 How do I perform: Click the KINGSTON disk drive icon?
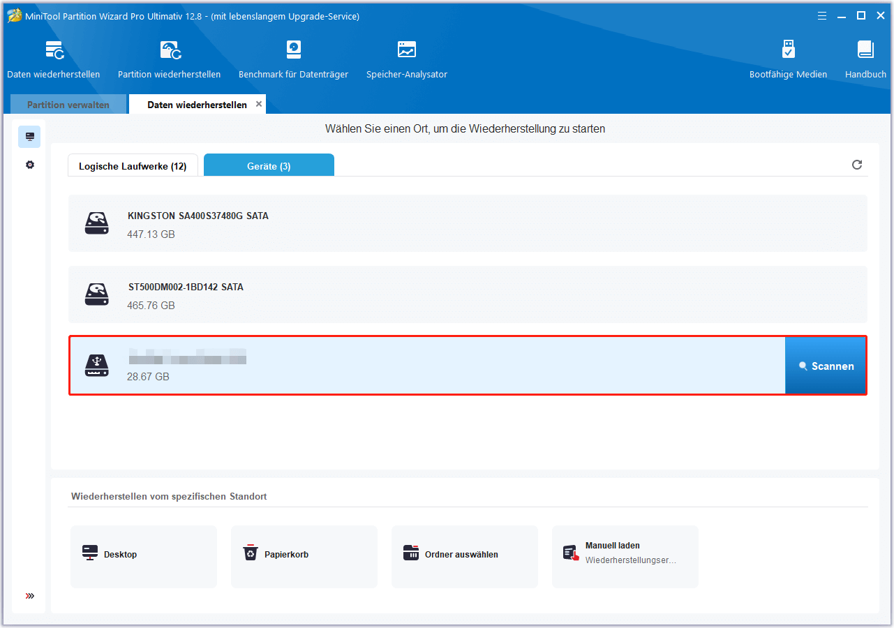(97, 223)
